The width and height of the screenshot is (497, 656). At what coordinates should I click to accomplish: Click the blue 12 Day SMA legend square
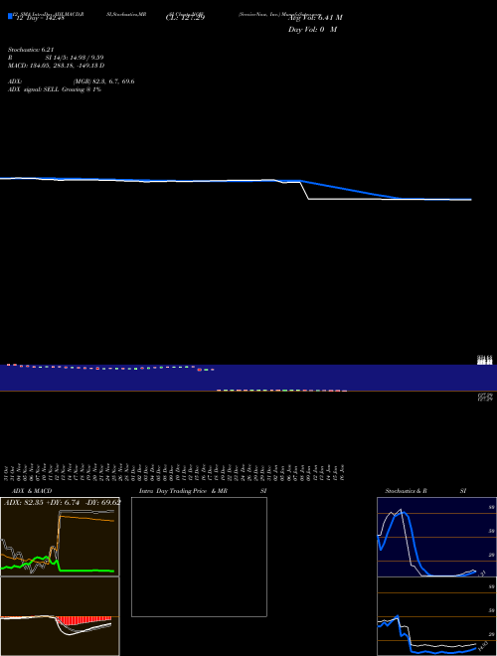click(x=10, y=16)
